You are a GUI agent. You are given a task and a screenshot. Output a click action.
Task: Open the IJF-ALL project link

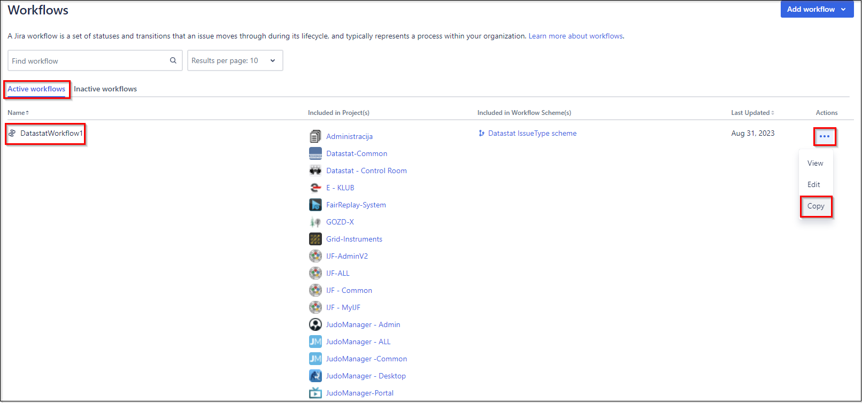(338, 273)
